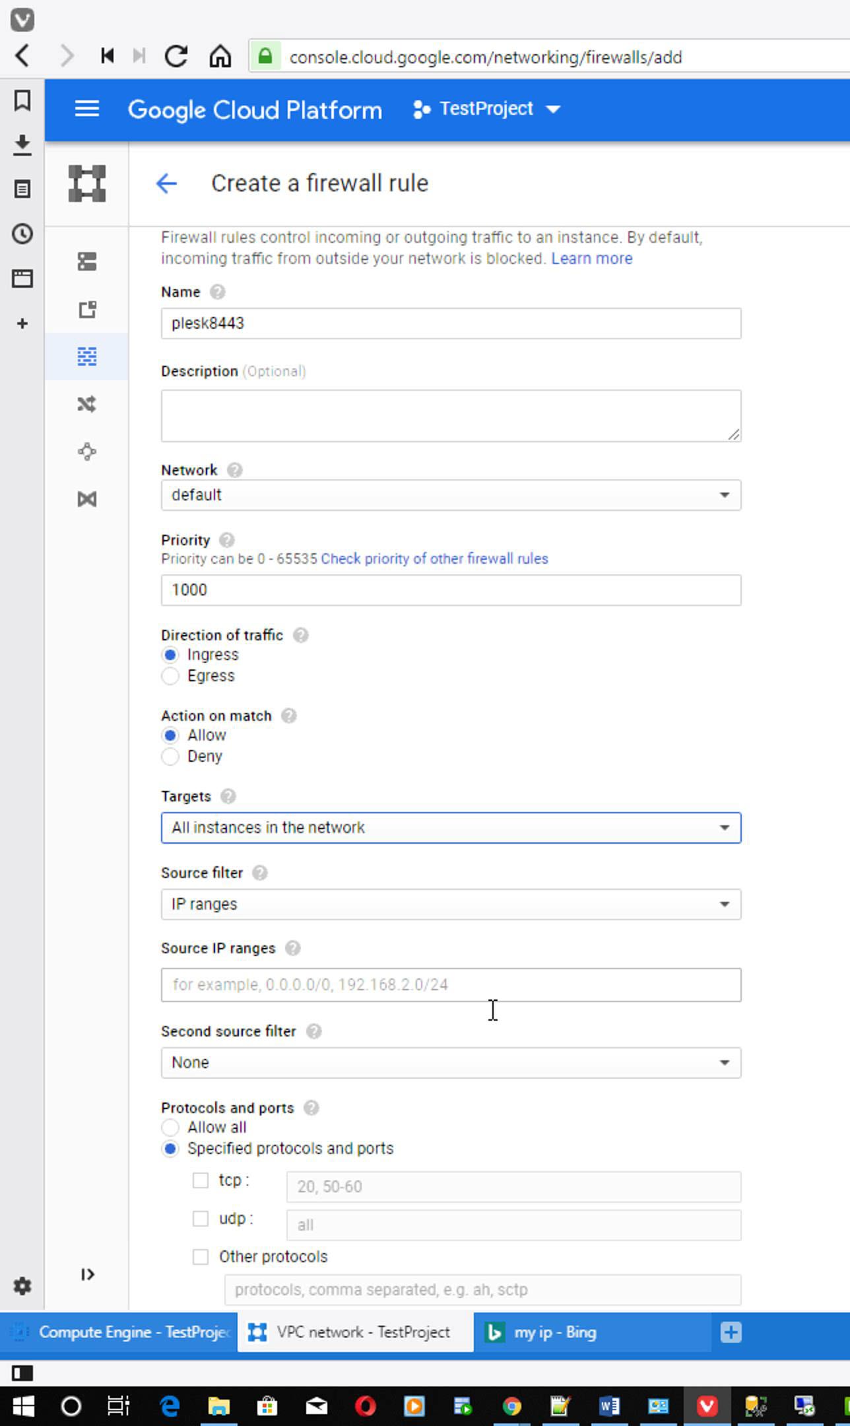Click the browser reload icon
This screenshot has height=1426, width=850.
point(176,57)
